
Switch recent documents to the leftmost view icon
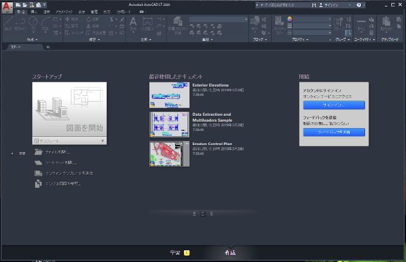195,213
